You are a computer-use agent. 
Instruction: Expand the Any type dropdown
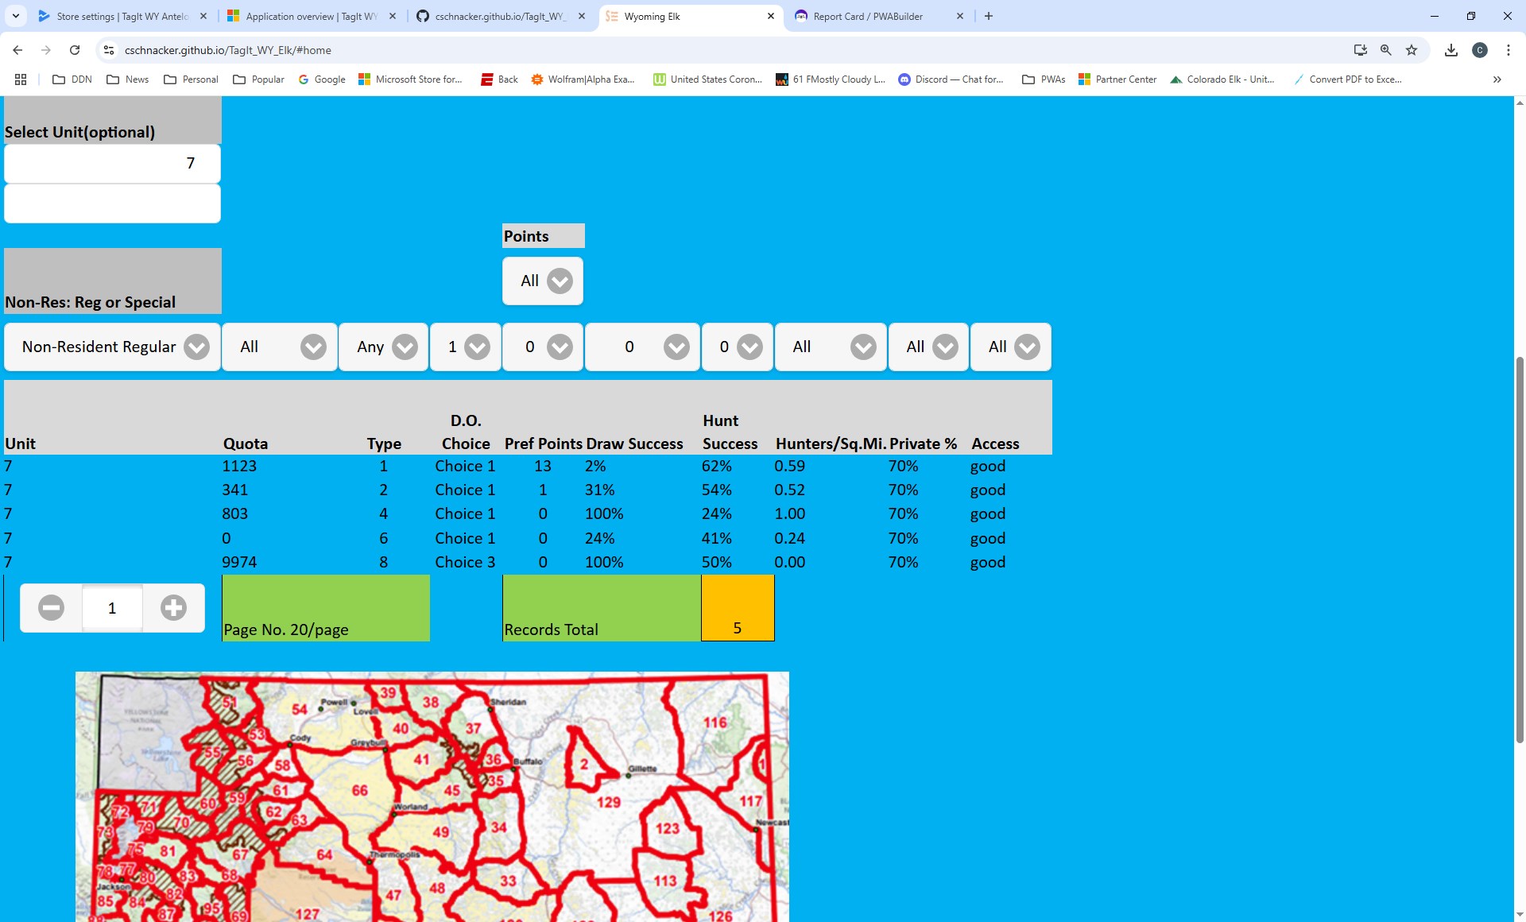click(x=384, y=347)
